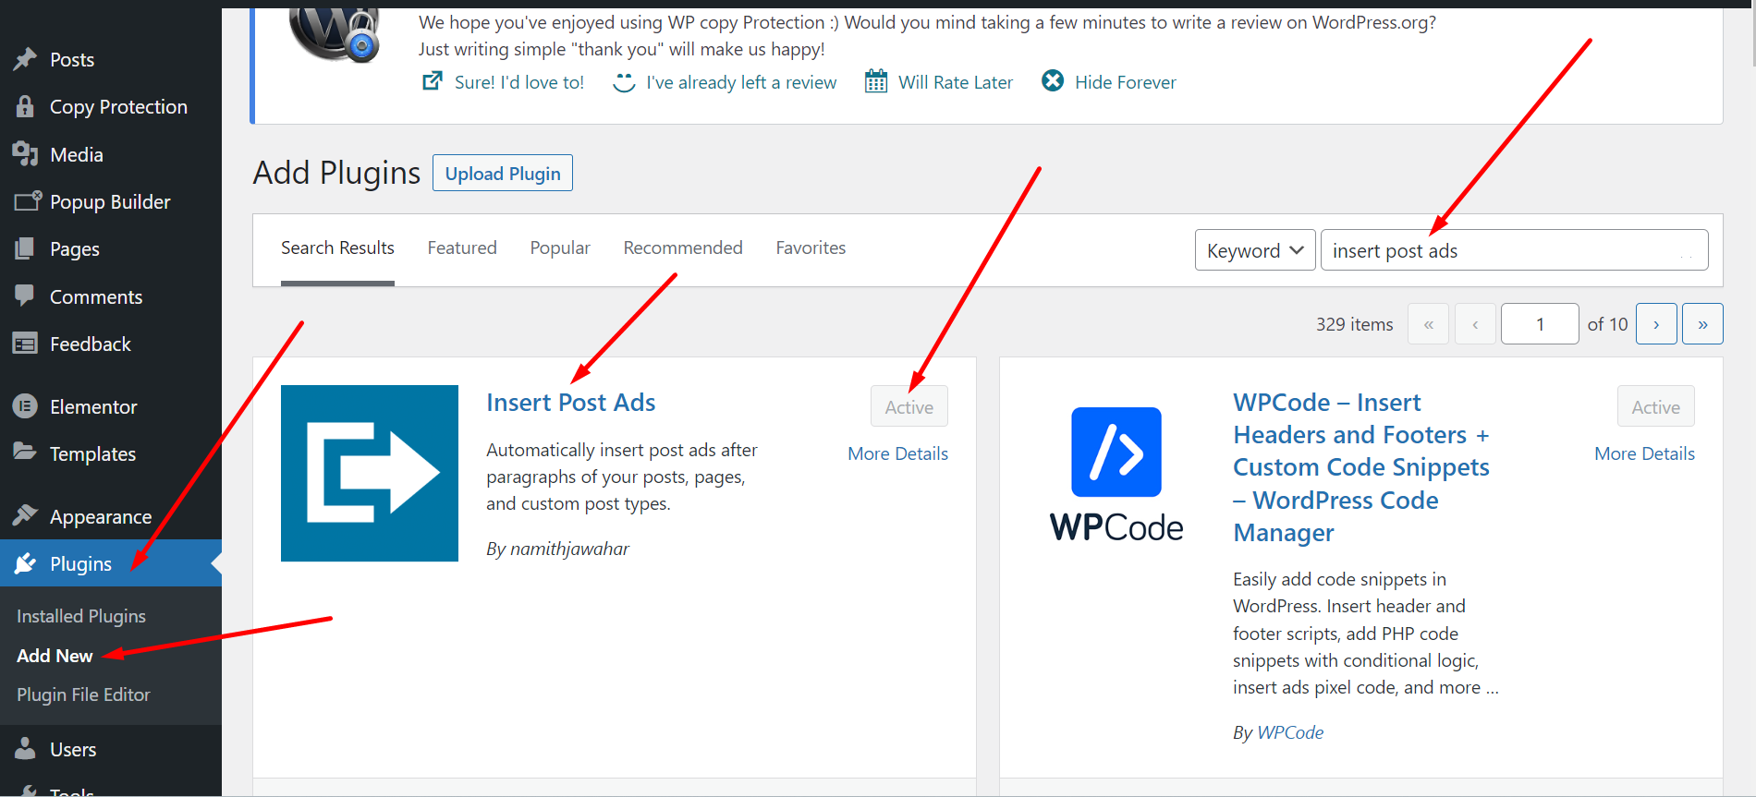The height and width of the screenshot is (797, 1756).
Task: Switch to the Featured tab
Action: click(461, 248)
